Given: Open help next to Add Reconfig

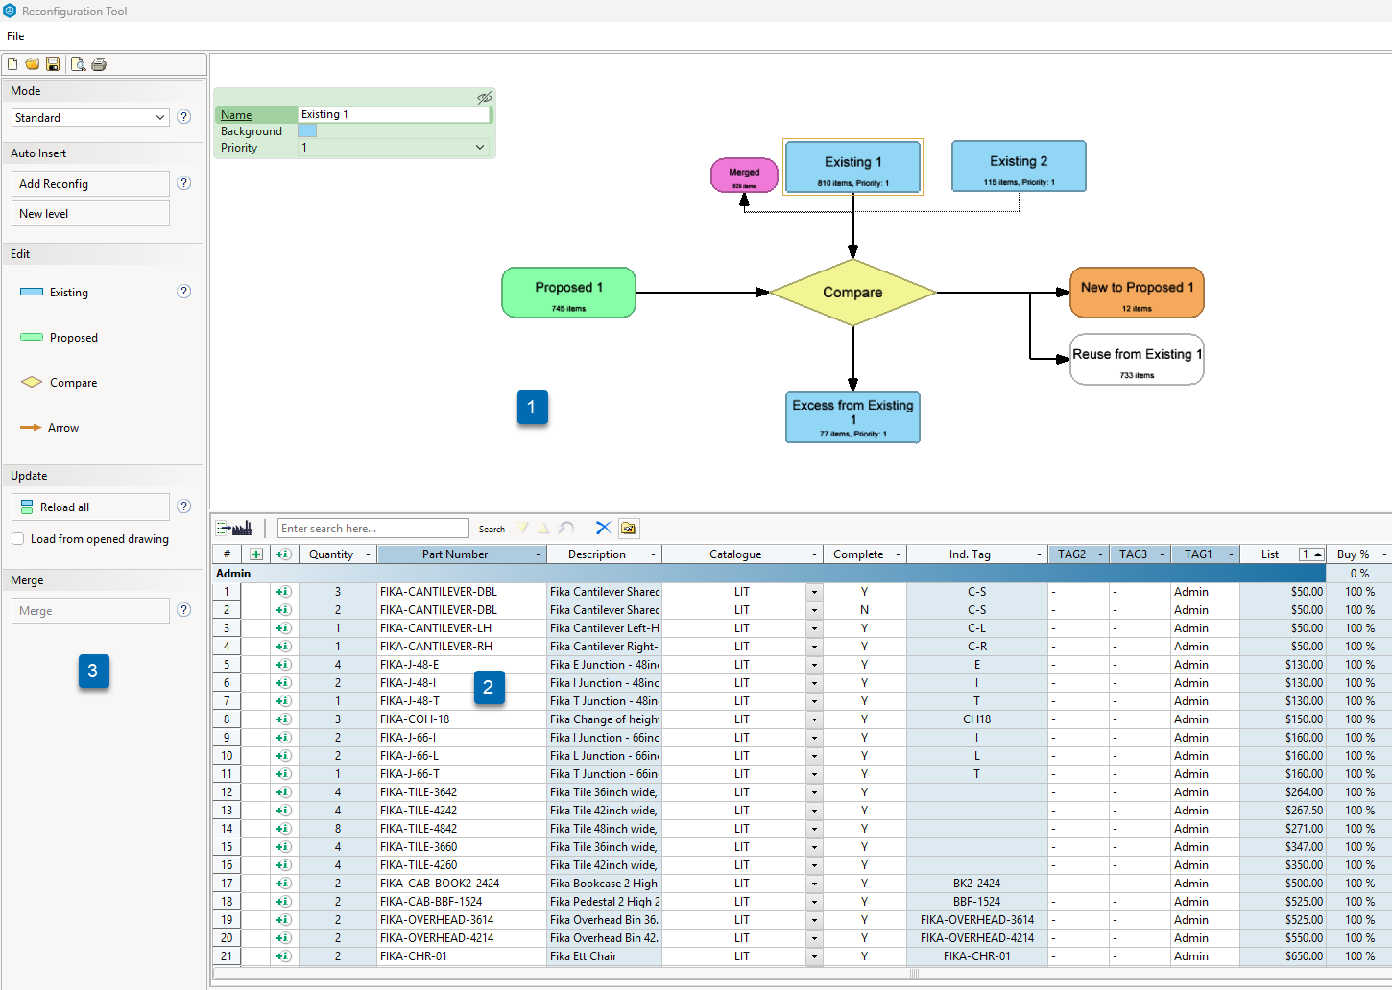Looking at the screenshot, I should [x=184, y=183].
